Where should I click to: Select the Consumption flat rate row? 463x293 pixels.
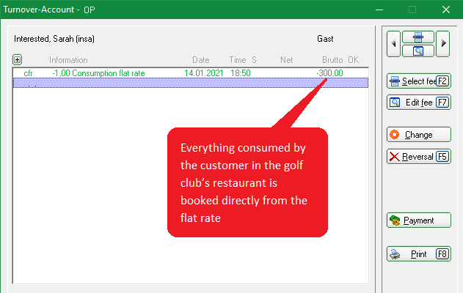191,73
